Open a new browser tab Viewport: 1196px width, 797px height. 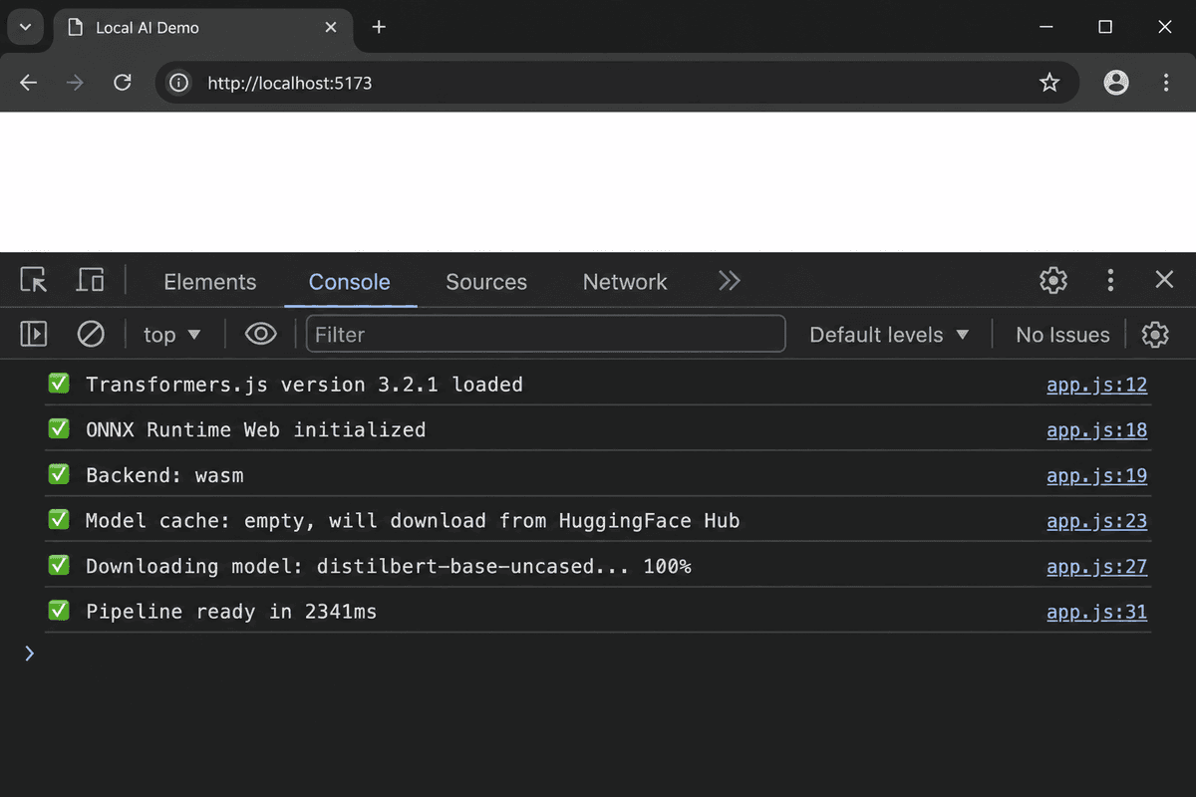click(x=379, y=28)
